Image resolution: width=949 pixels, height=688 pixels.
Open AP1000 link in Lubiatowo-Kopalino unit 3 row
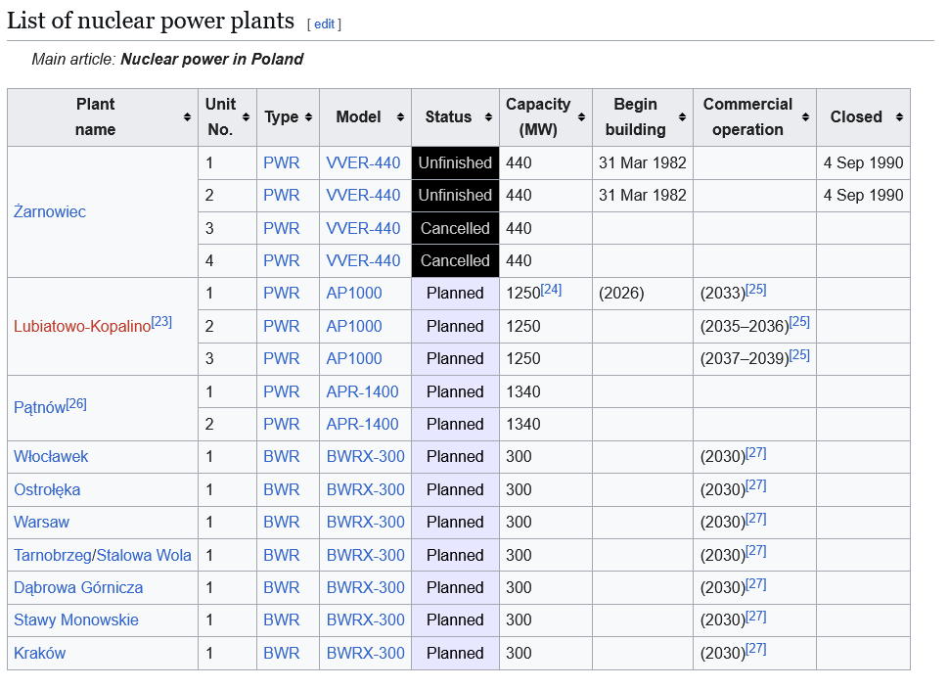click(x=354, y=358)
